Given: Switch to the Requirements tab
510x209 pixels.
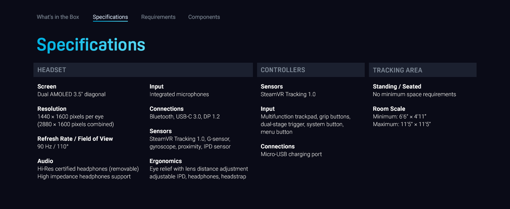Looking at the screenshot, I should [158, 17].
